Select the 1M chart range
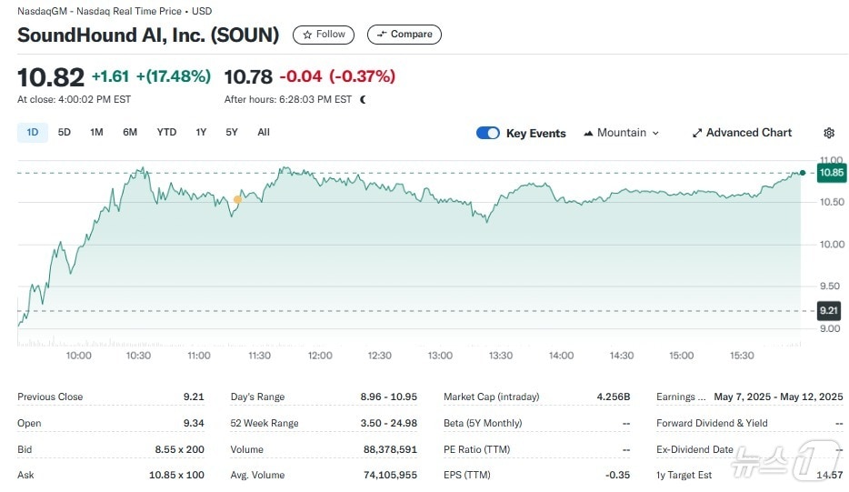 (x=96, y=133)
